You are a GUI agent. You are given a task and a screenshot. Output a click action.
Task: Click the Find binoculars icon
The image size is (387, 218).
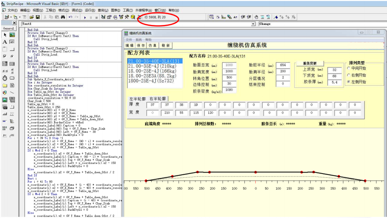[63, 17]
